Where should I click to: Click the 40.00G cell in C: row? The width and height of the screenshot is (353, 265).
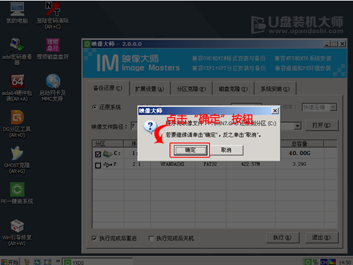[300, 153]
